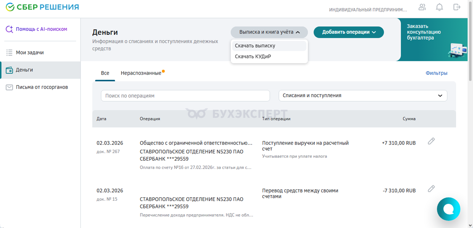Click the Поиск по операциям search field
This screenshot has height=228, width=473.
click(185, 96)
